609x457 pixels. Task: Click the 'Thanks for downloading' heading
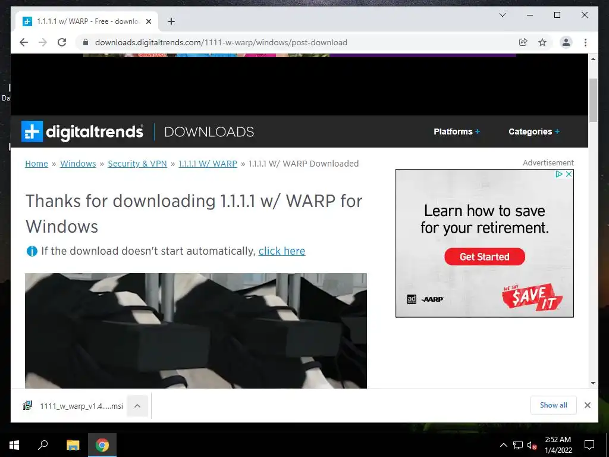194,214
